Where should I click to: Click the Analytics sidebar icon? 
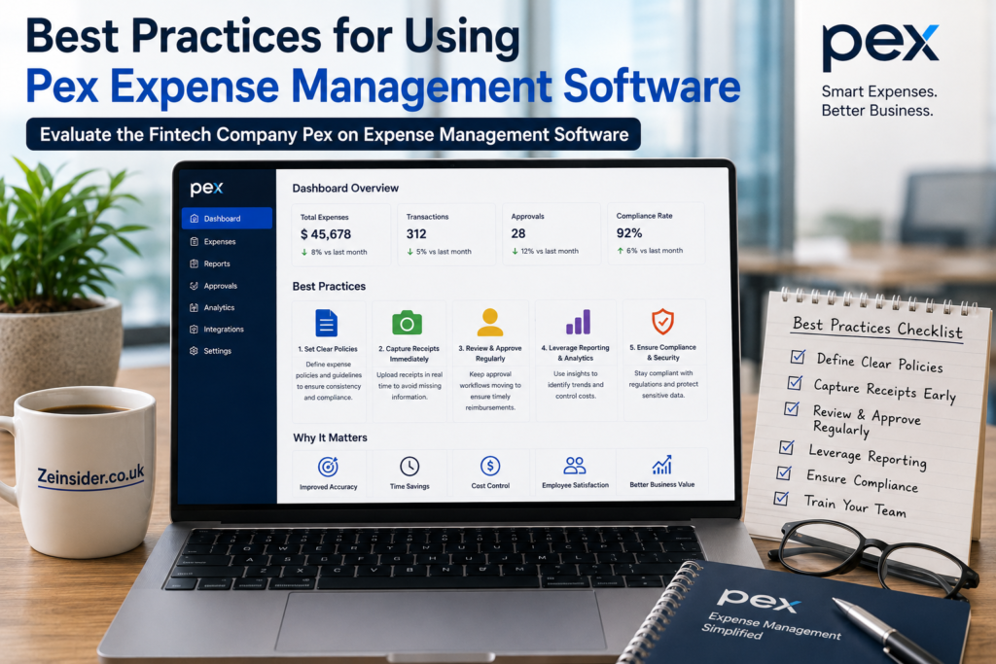coord(195,307)
